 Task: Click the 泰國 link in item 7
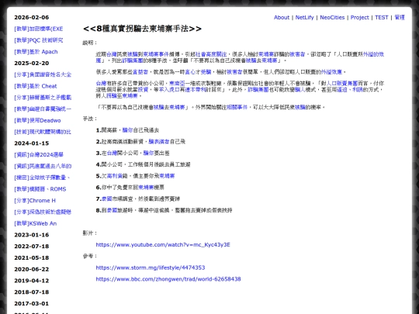tap(107, 199)
